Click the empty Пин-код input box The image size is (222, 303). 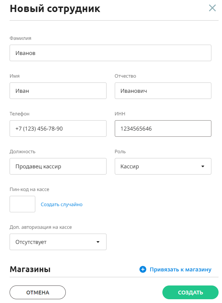tap(23, 204)
